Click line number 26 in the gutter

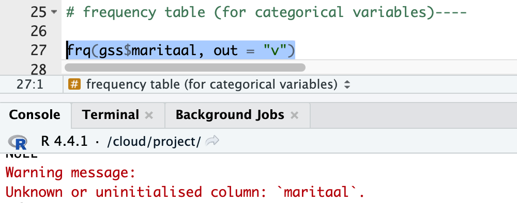39,31
